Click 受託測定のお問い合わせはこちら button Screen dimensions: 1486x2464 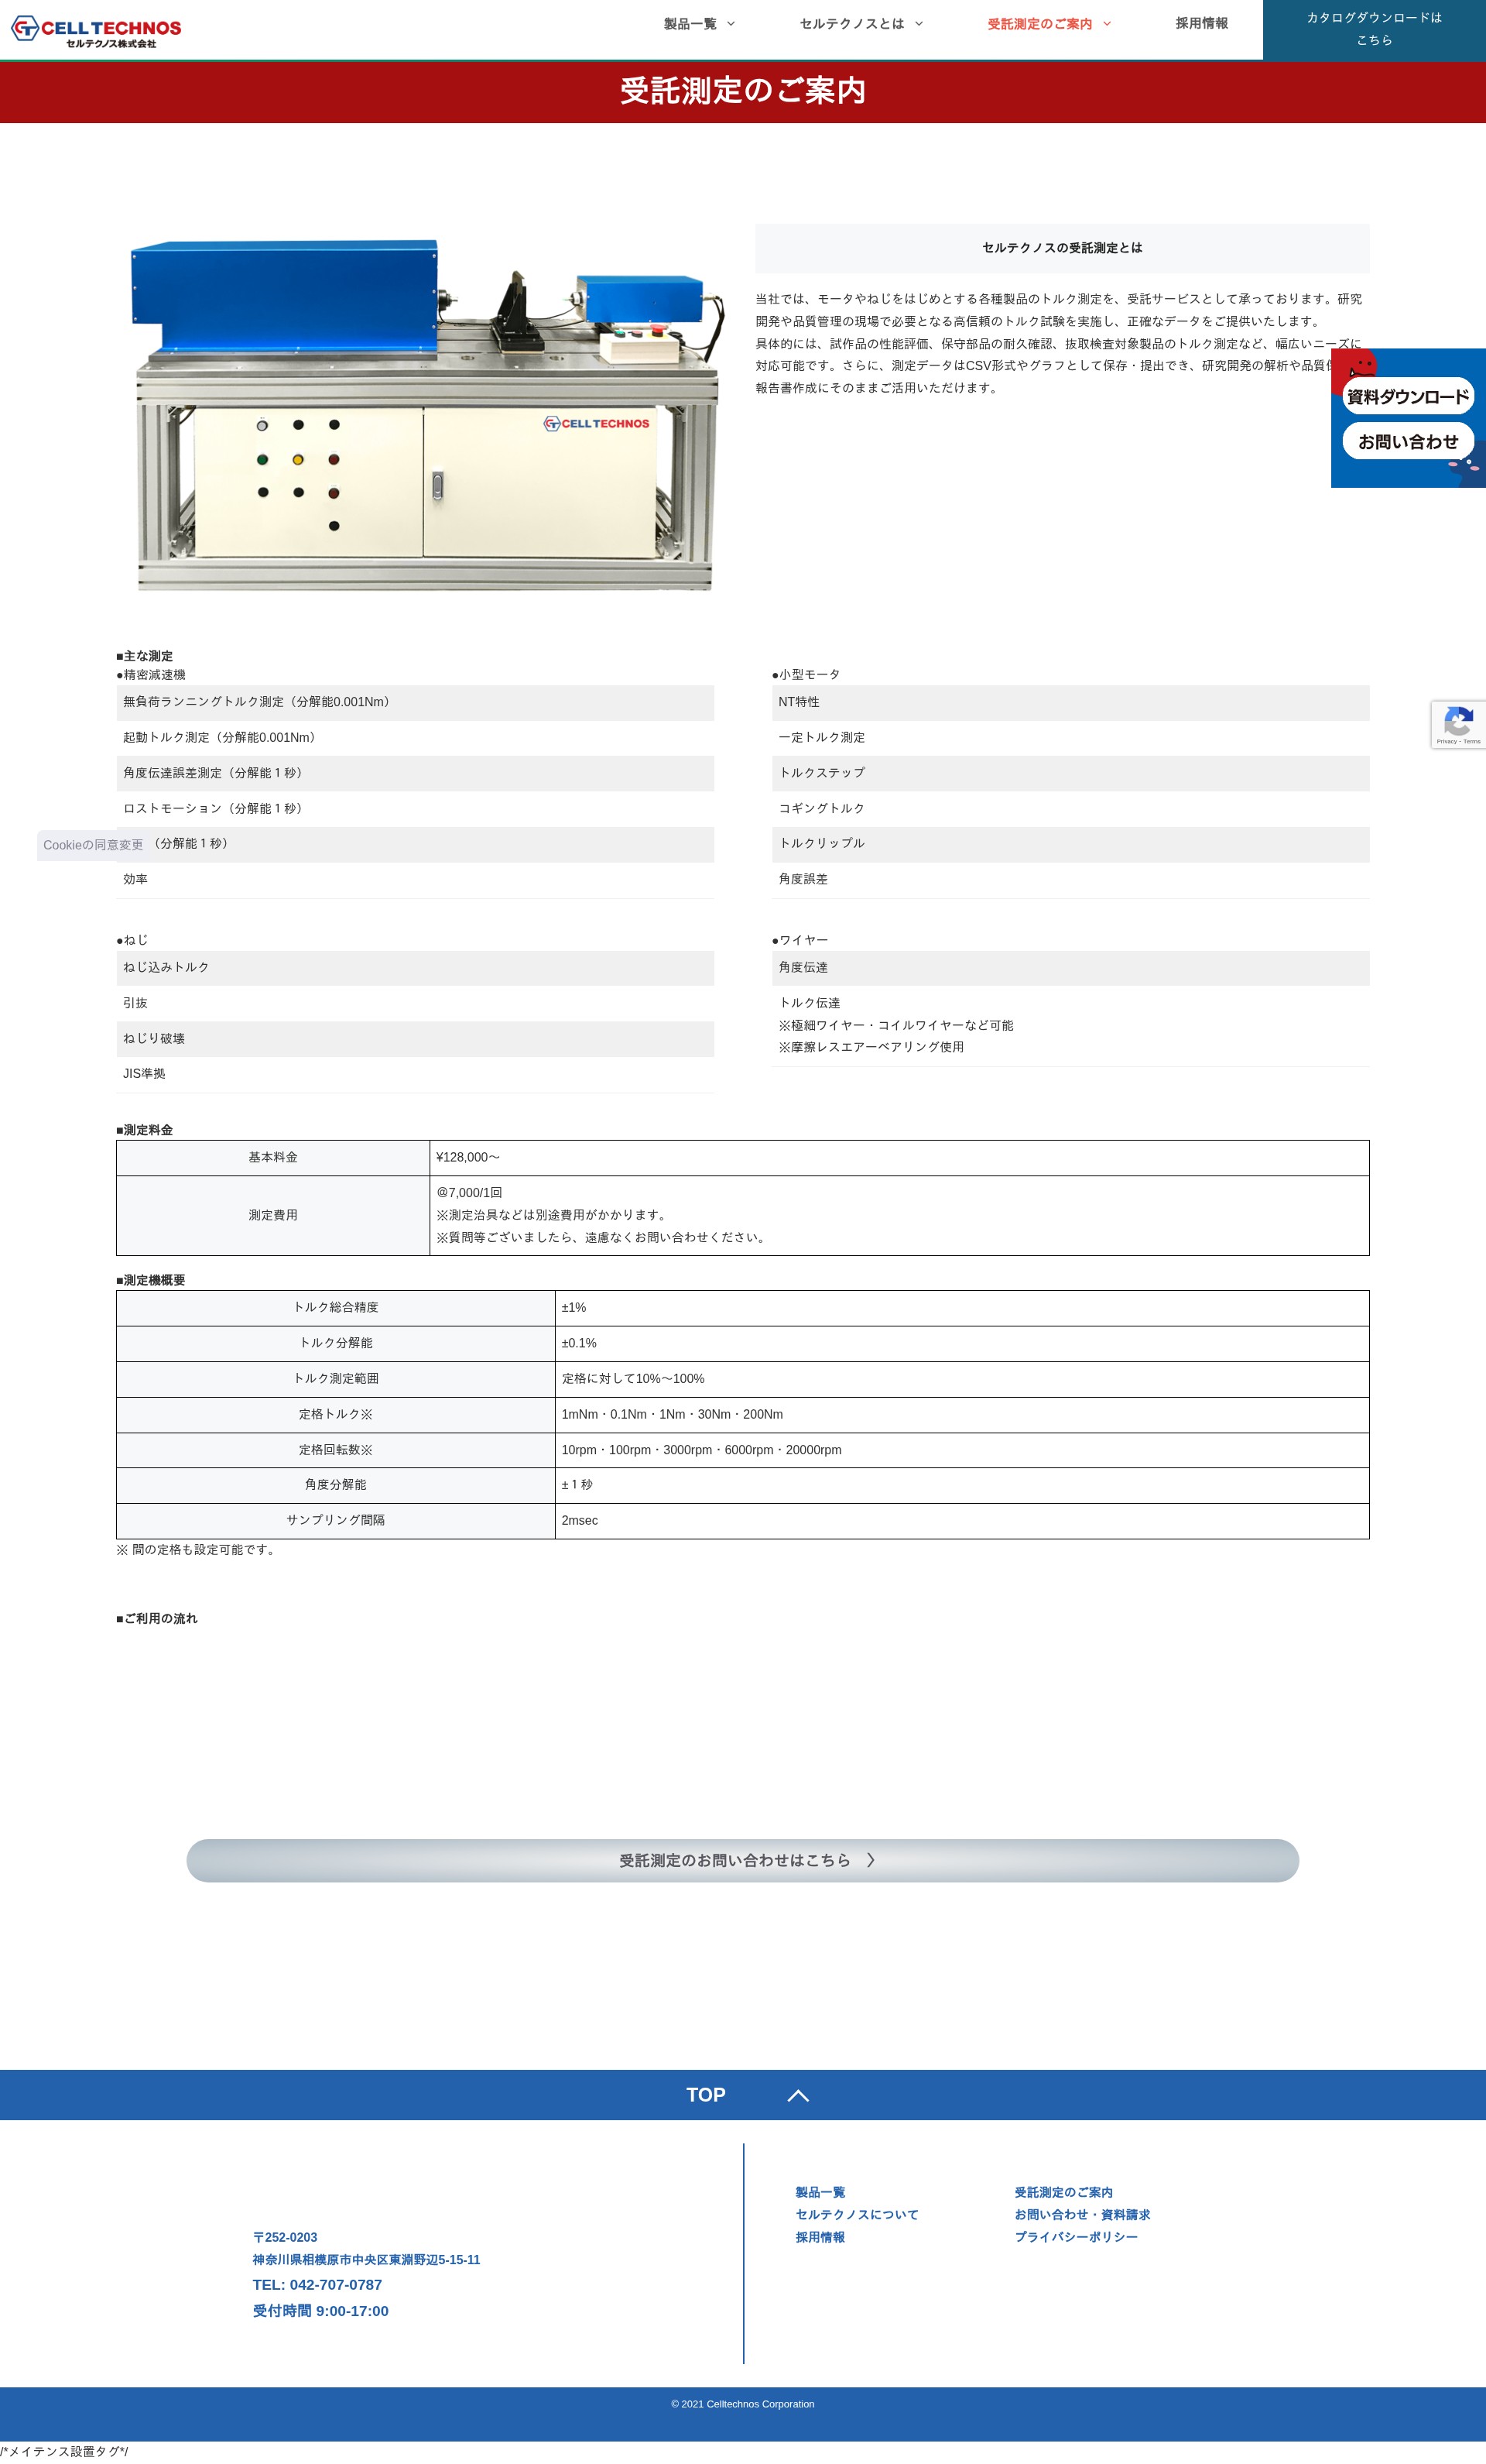point(742,1860)
